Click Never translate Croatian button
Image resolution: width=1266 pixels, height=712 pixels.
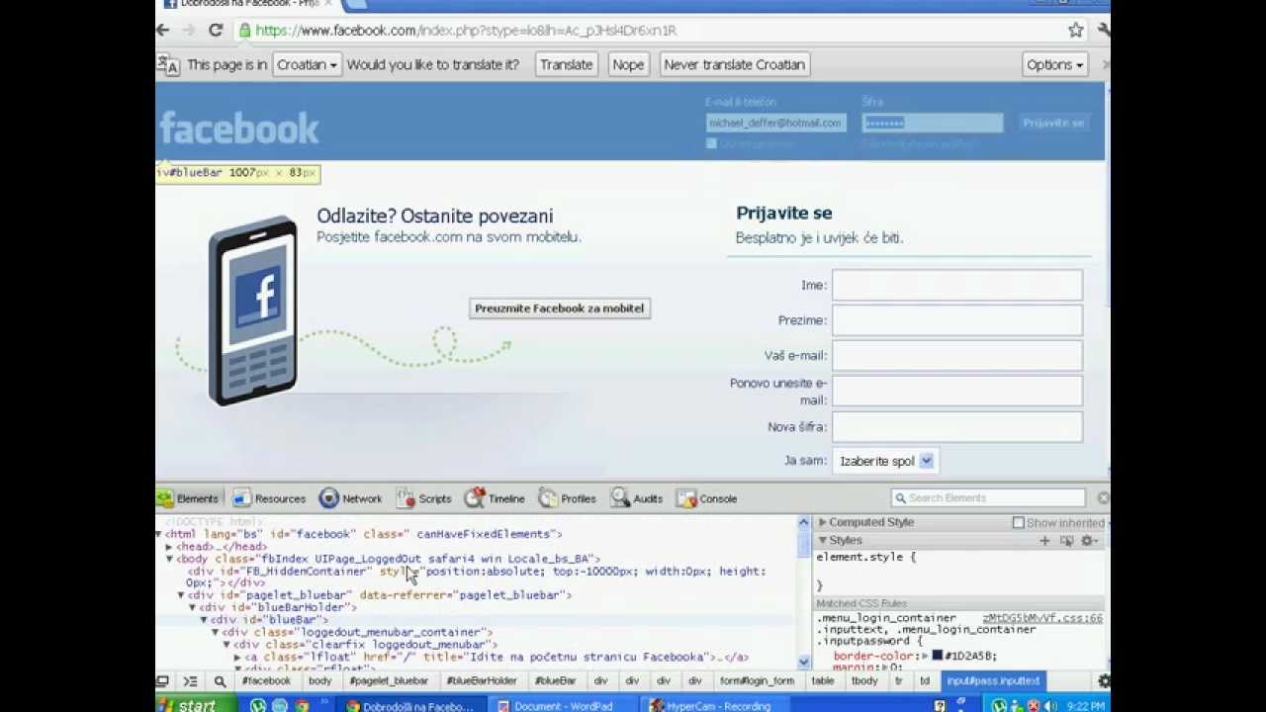(734, 64)
